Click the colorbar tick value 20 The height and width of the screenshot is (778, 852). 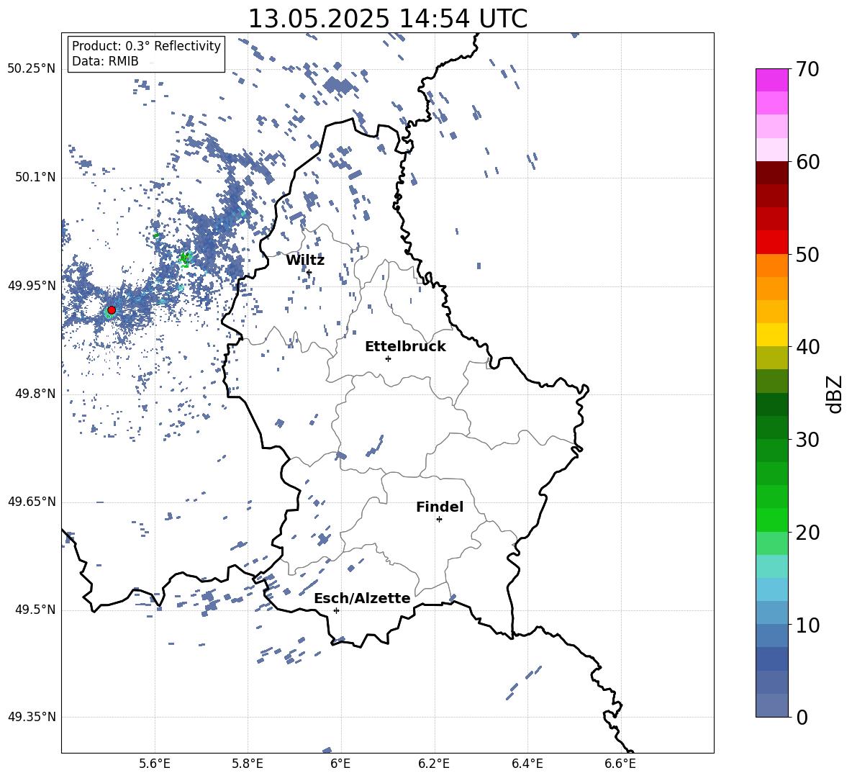point(807,533)
